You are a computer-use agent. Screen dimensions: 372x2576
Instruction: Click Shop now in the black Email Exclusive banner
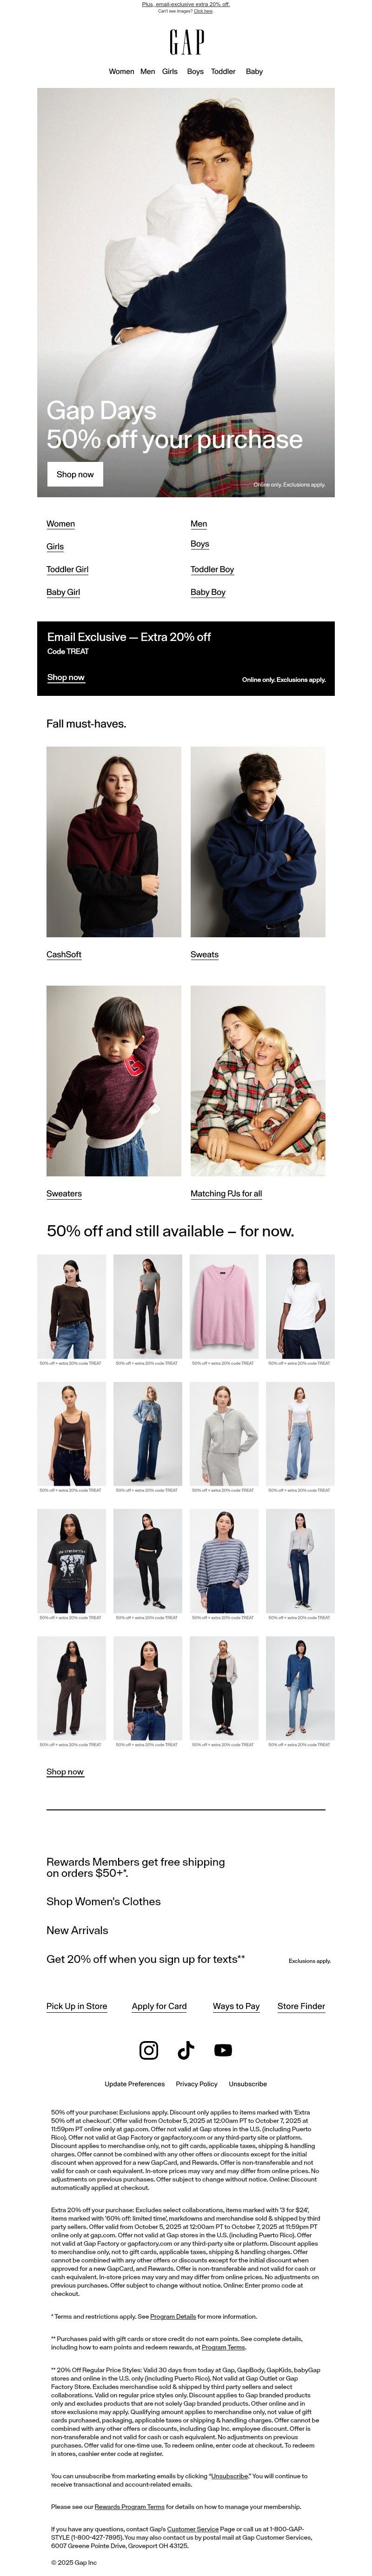pos(66,677)
